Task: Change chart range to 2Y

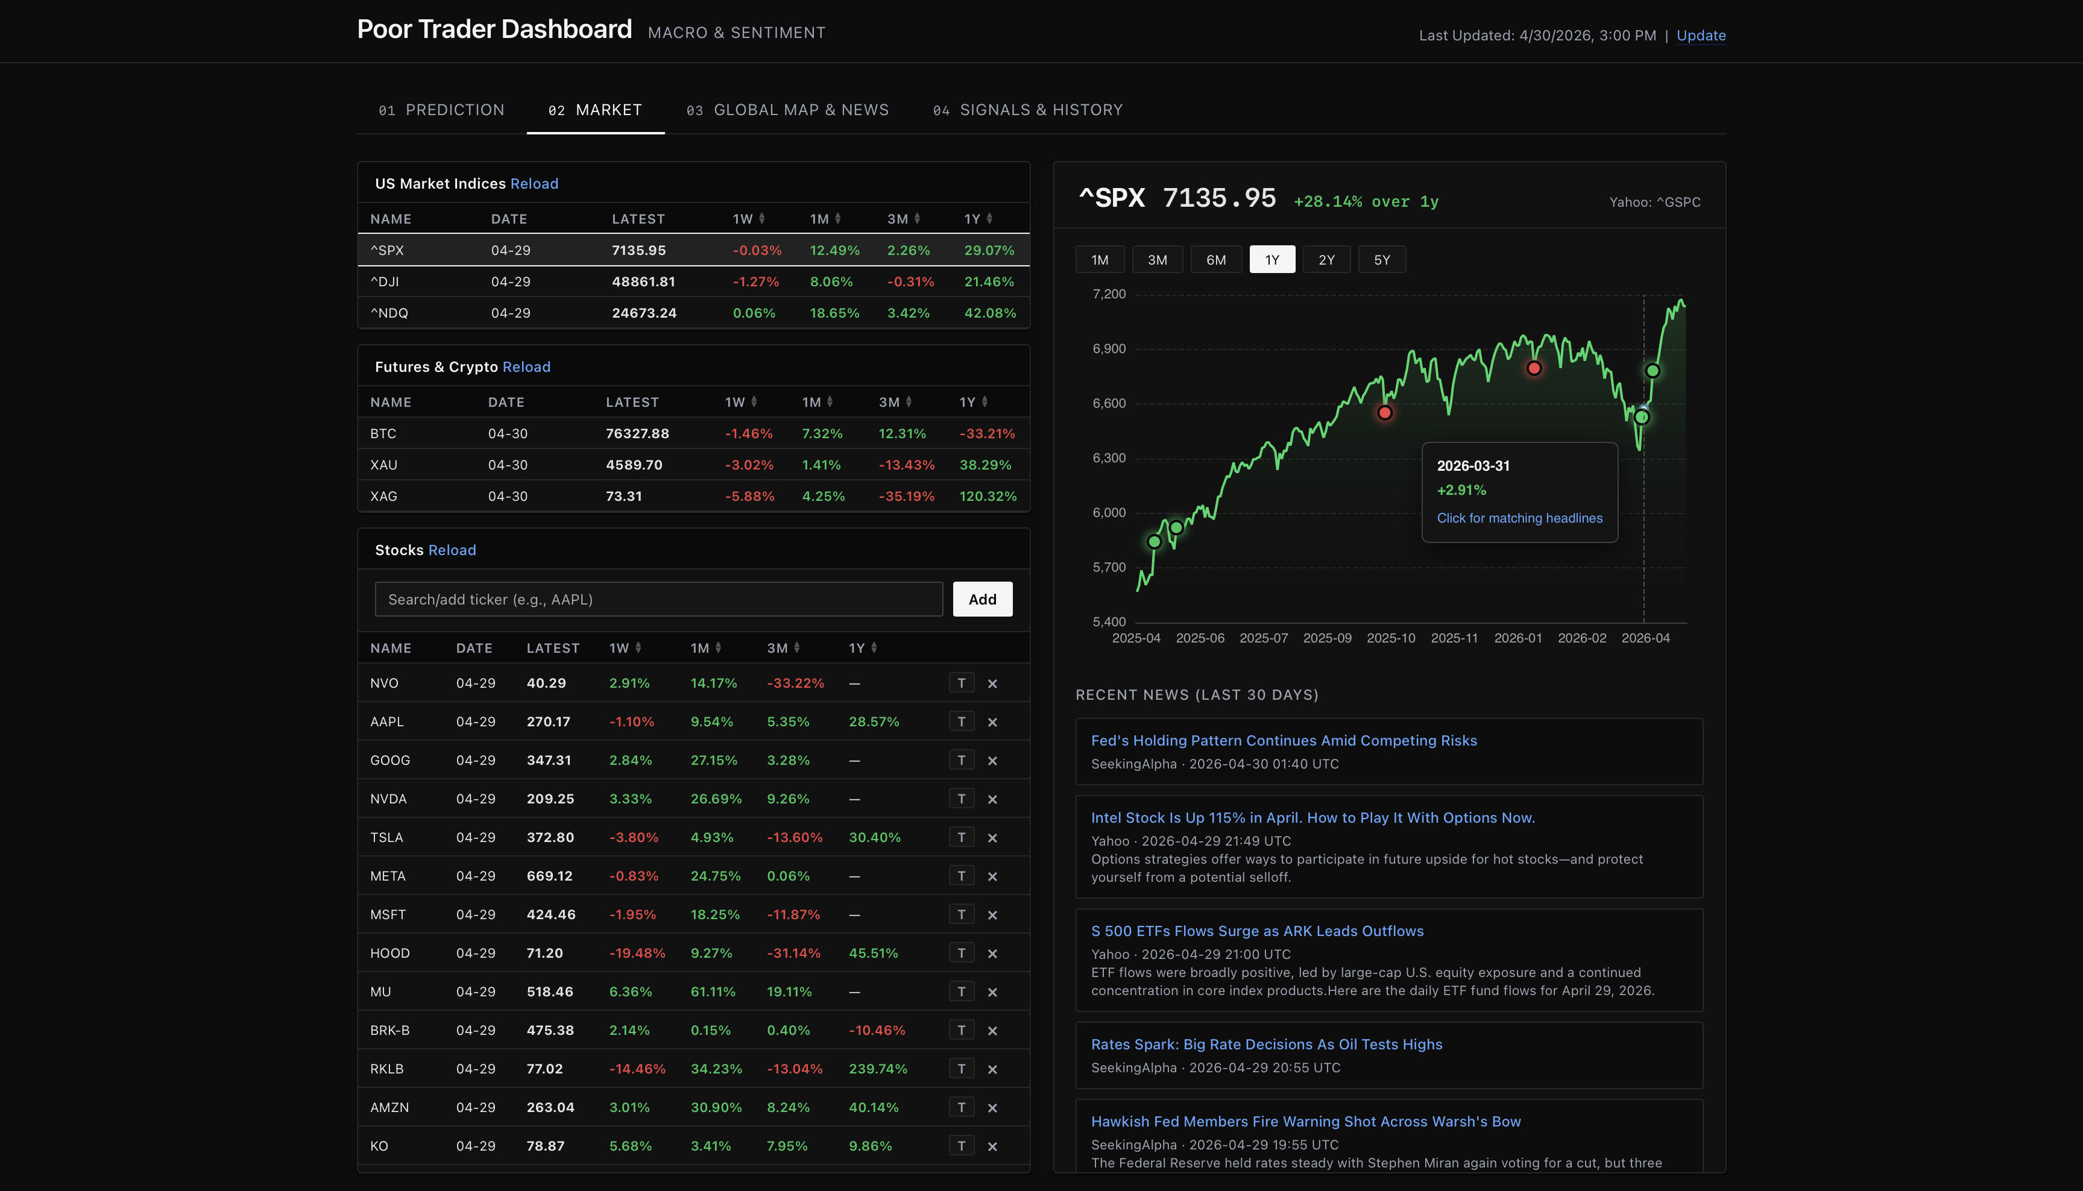Action: point(1326,259)
